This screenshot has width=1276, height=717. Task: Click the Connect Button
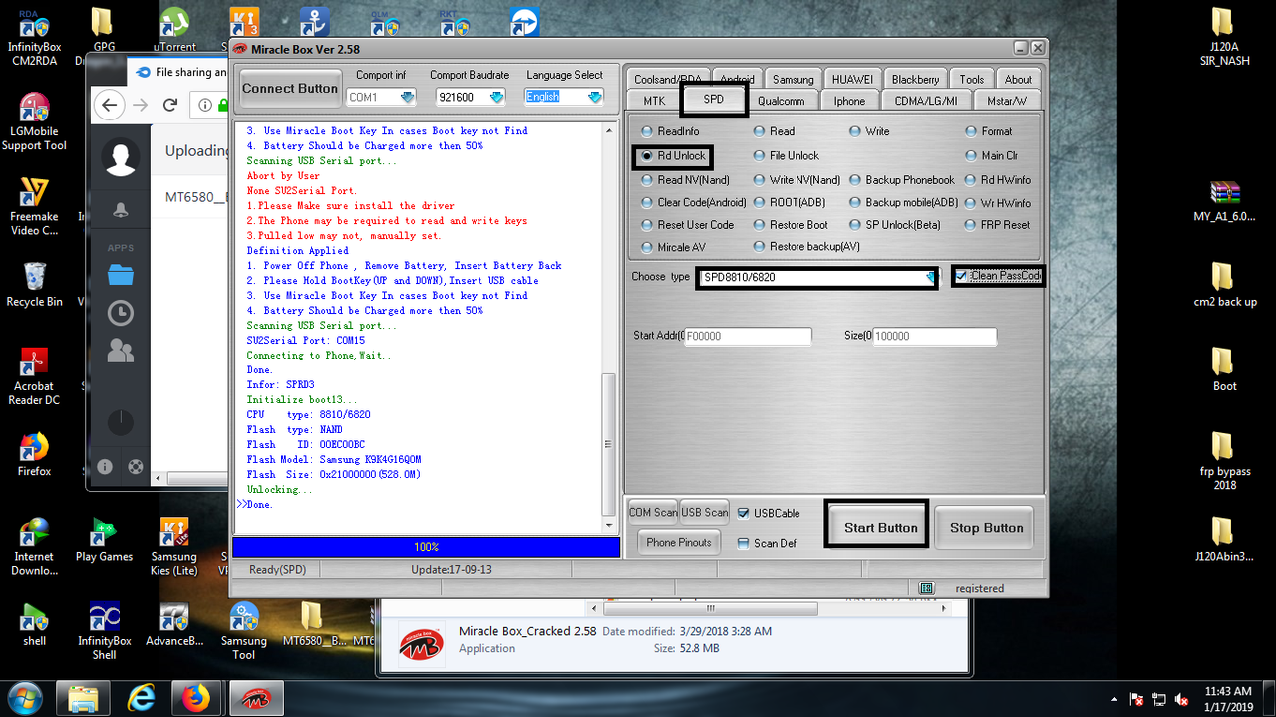290,89
